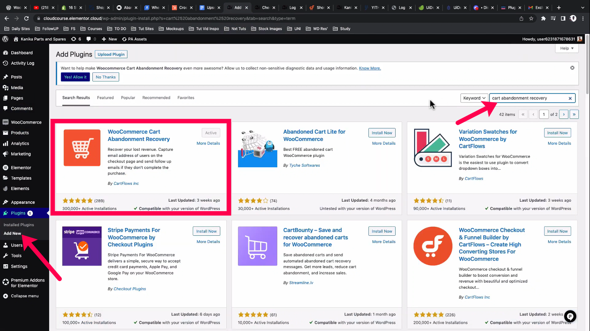The height and width of the screenshot is (331, 590).
Task: Click Yes! Allow it button
Action: [x=75, y=77]
